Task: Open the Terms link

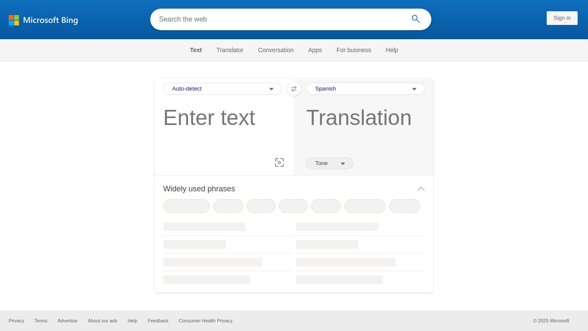Action: click(x=41, y=321)
